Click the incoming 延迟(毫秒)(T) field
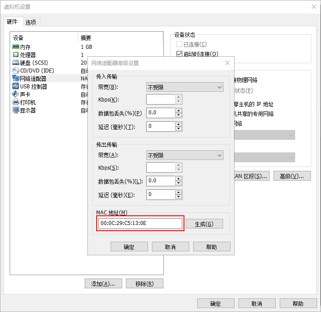321x312 pixels. point(161,127)
